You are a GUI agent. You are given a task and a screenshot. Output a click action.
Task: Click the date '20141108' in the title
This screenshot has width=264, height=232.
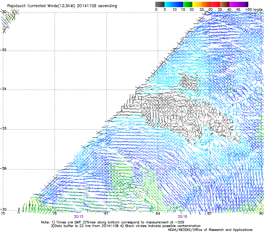(x=87, y=6)
